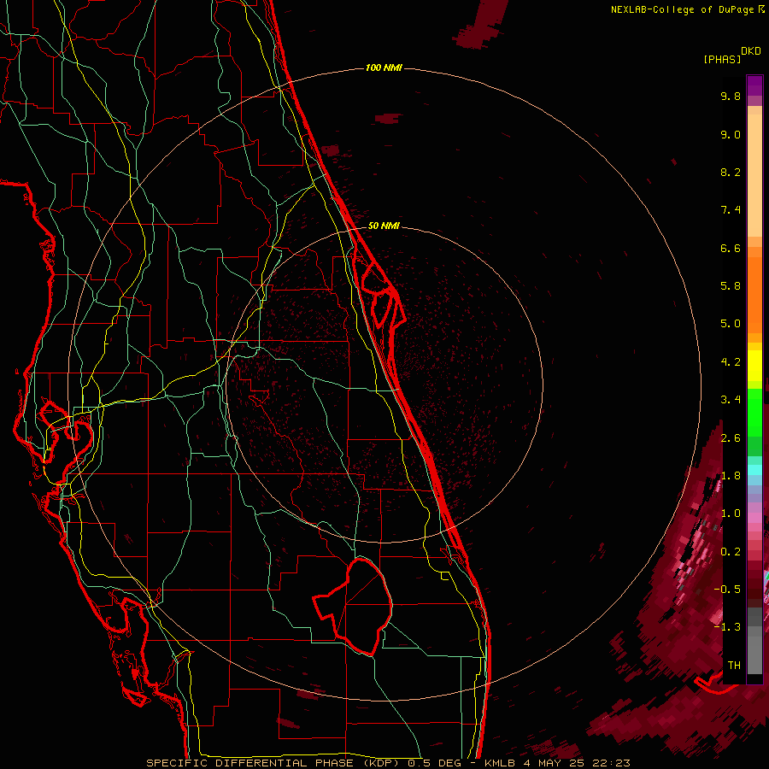Click the 5.8 scale value

tap(731, 286)
